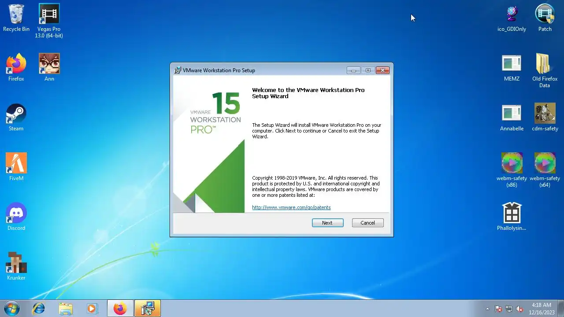Launch Internet Explorer from the taskbar
Screen dimensions: 564x317
[x=39, y=309]
